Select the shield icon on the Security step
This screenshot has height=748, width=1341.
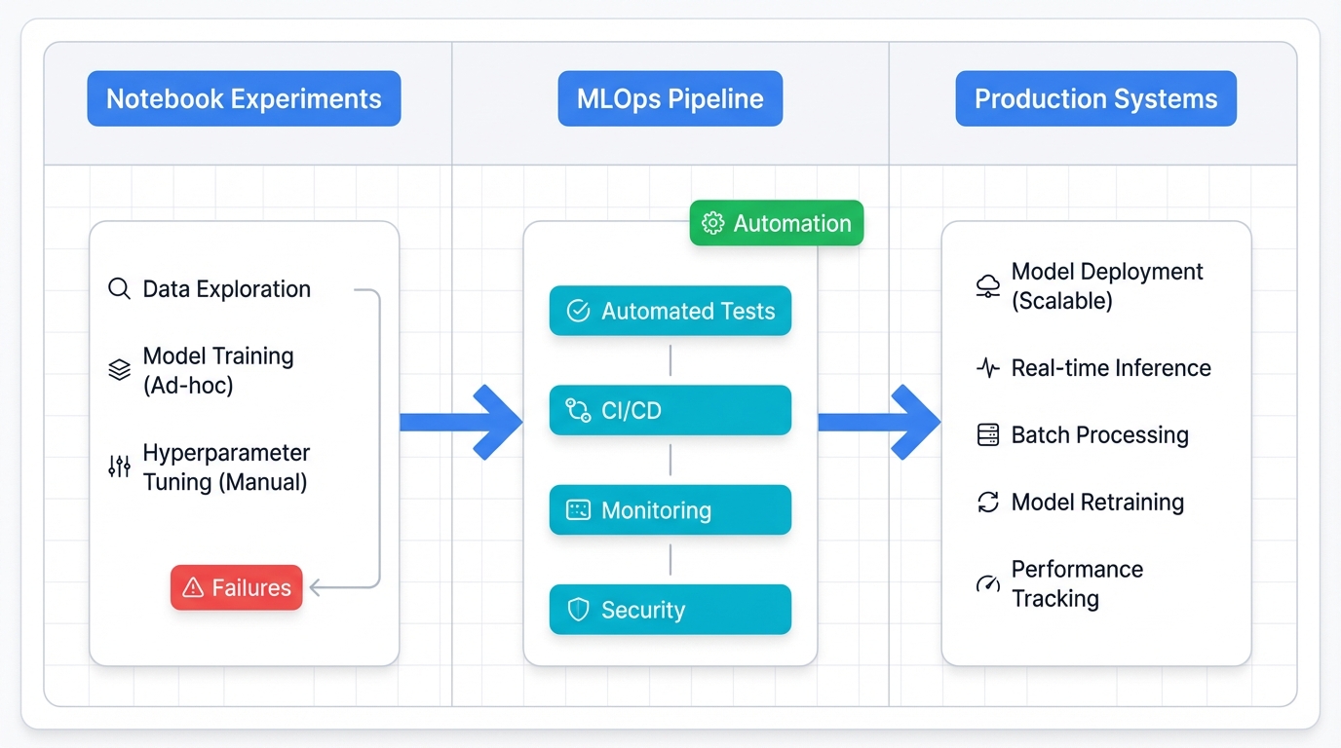click(577, 610)
